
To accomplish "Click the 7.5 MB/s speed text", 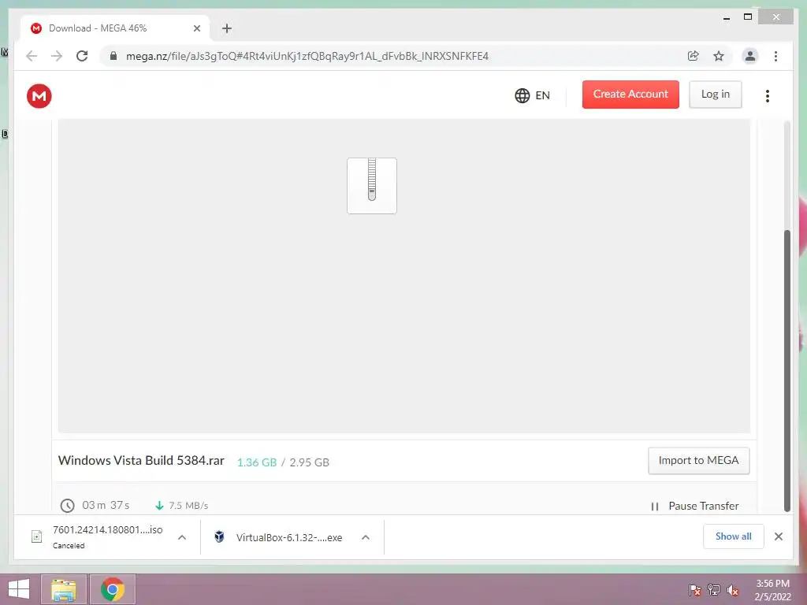I will click(x=188, y=506).
